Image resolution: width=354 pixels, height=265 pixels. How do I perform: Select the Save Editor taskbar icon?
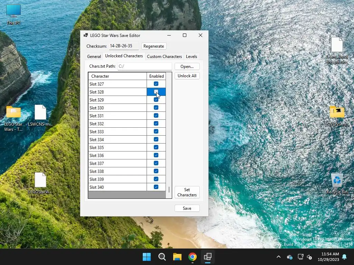coord(207,257)
